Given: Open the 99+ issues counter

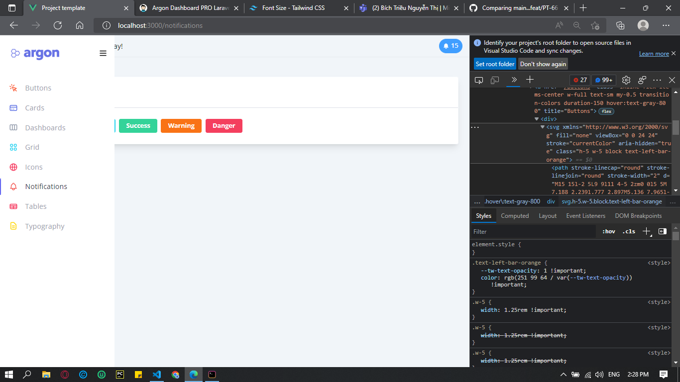Looking at the screenshot, I should pyautogui.click(x=604, y=80).
